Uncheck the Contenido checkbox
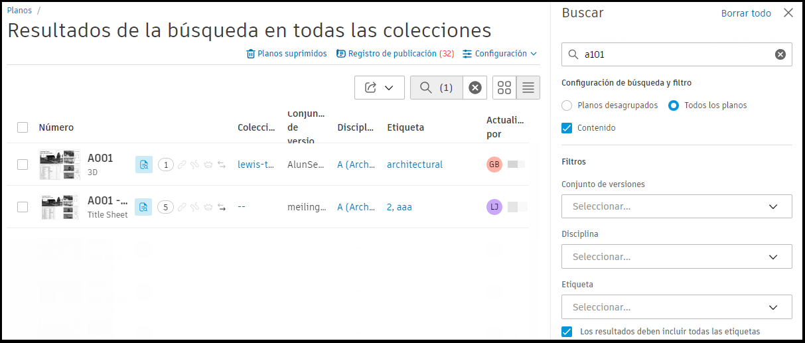Image resolution: width=805 pixels, height=343 pixels. point(567,128)
